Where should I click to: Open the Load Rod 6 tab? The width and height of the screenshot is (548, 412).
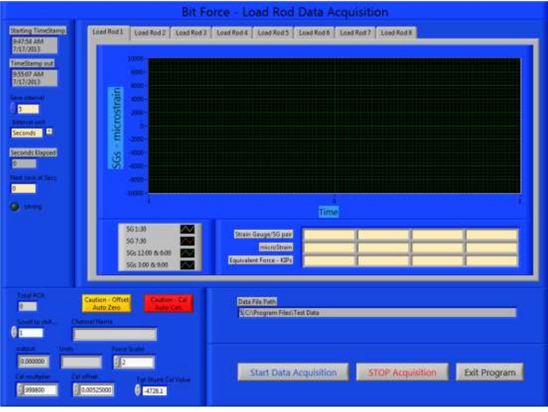pos(314,33)
